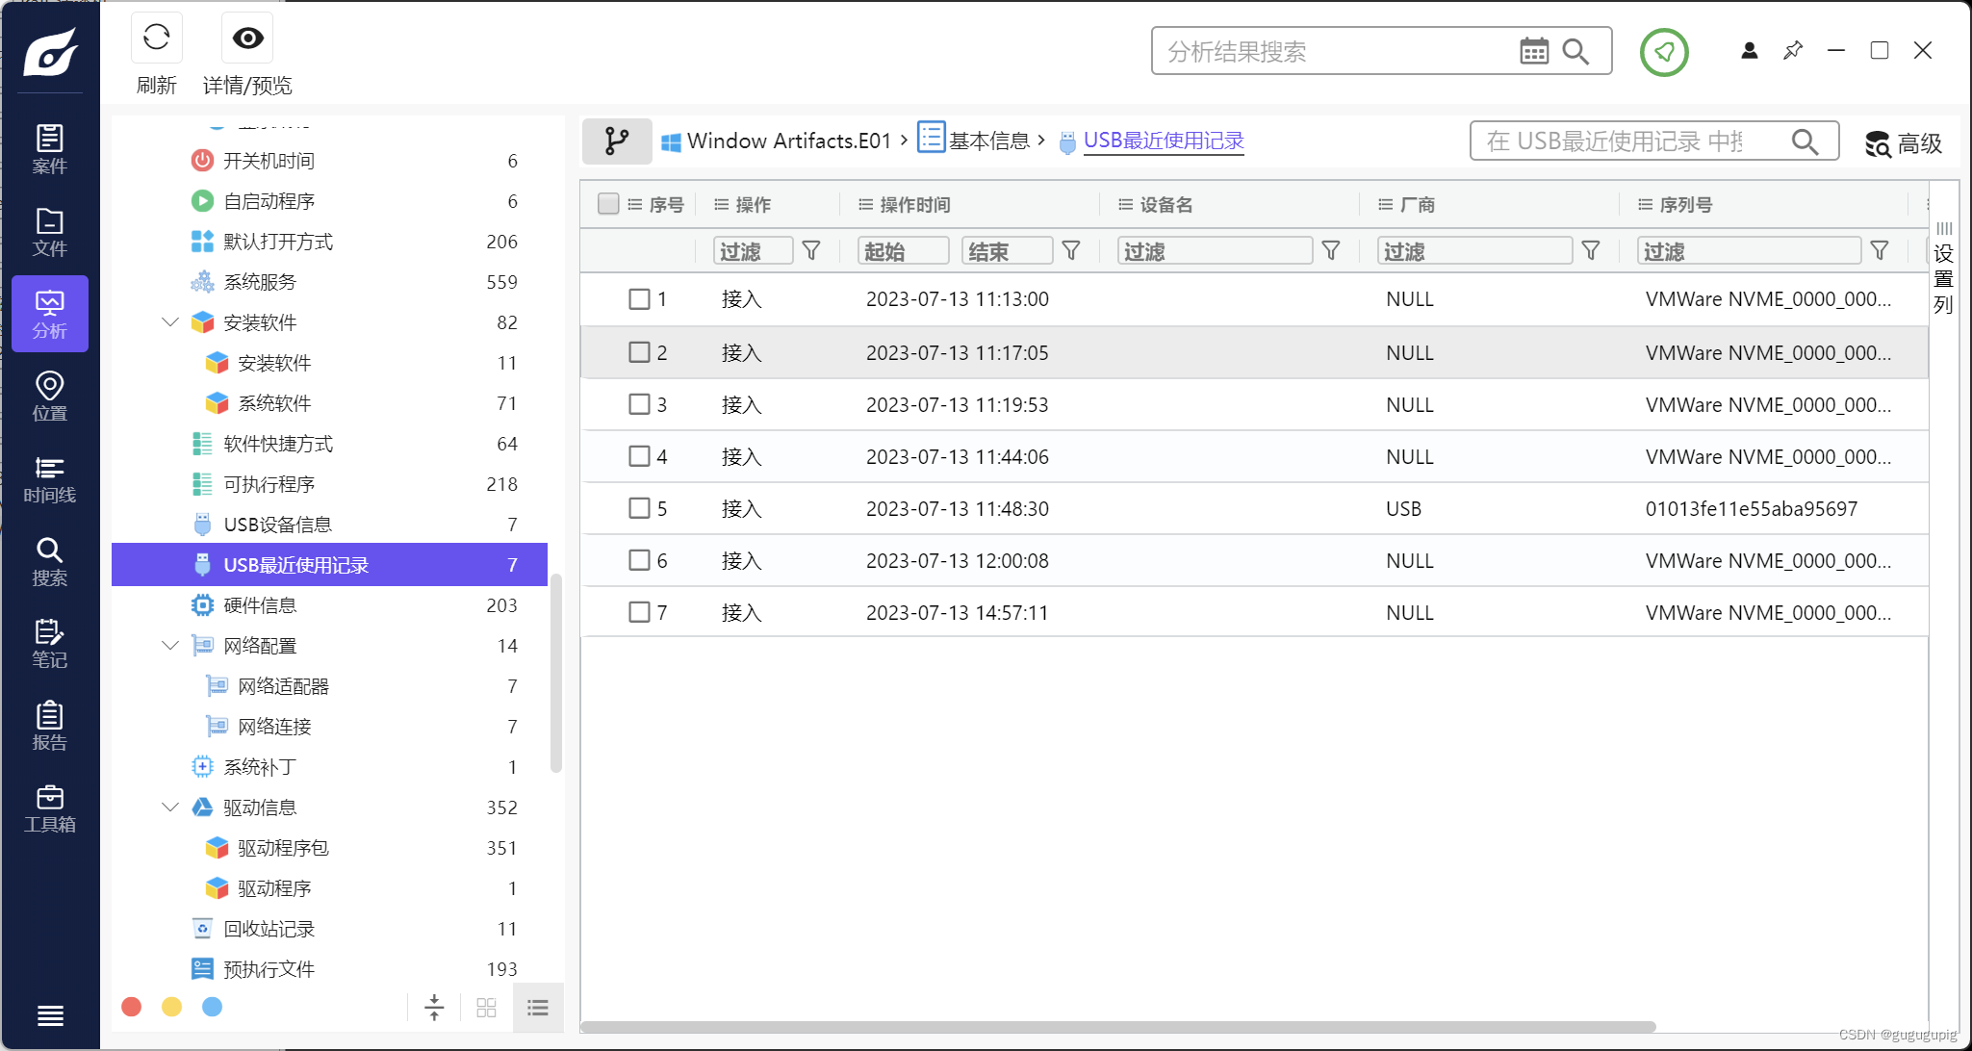The width and height of the screenshot is (1972, 1051).
Task: Open the Details/Preview eye icon
Action: coord(247,39)
